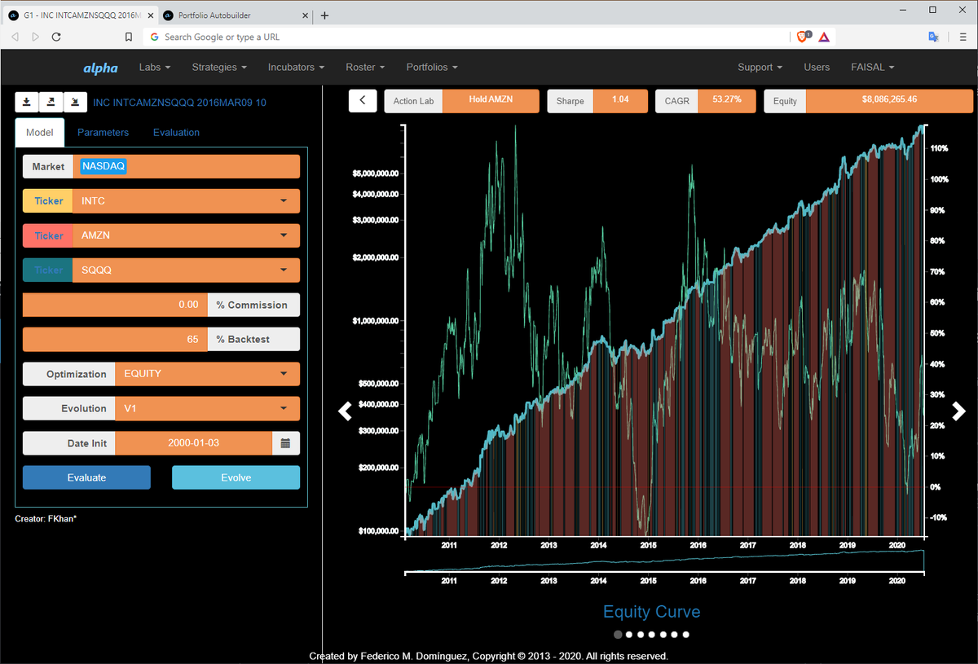Image resolution: width=978 pixels, height=664 pixels.
Task: Close the G1 - INC INTCAMZNSQQQ tab
Action: coord(150,15)
